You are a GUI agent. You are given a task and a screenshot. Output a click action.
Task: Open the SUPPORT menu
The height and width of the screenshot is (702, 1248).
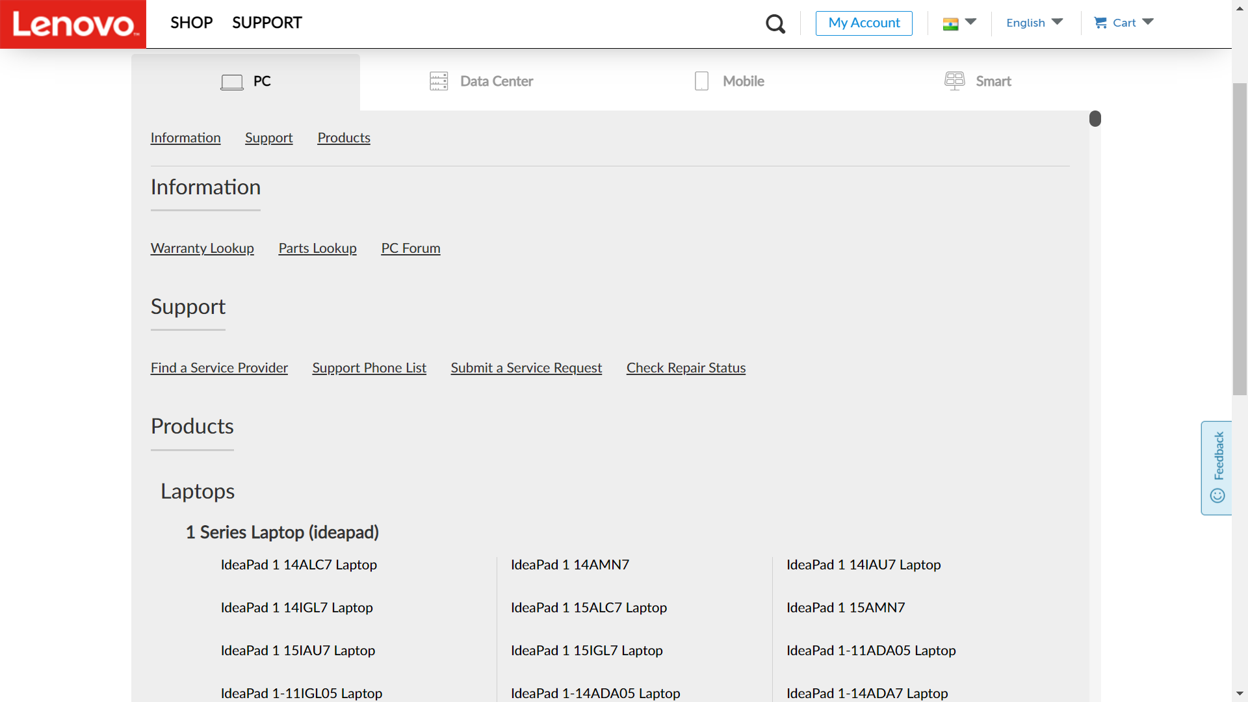(266, 23)
